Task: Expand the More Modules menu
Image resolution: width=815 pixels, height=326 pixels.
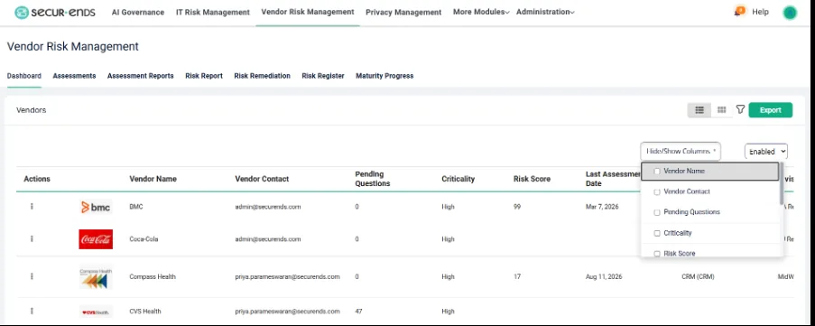Action: [481, 12]
